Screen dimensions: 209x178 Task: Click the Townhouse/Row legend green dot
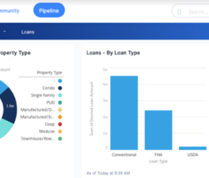(60, 139)
